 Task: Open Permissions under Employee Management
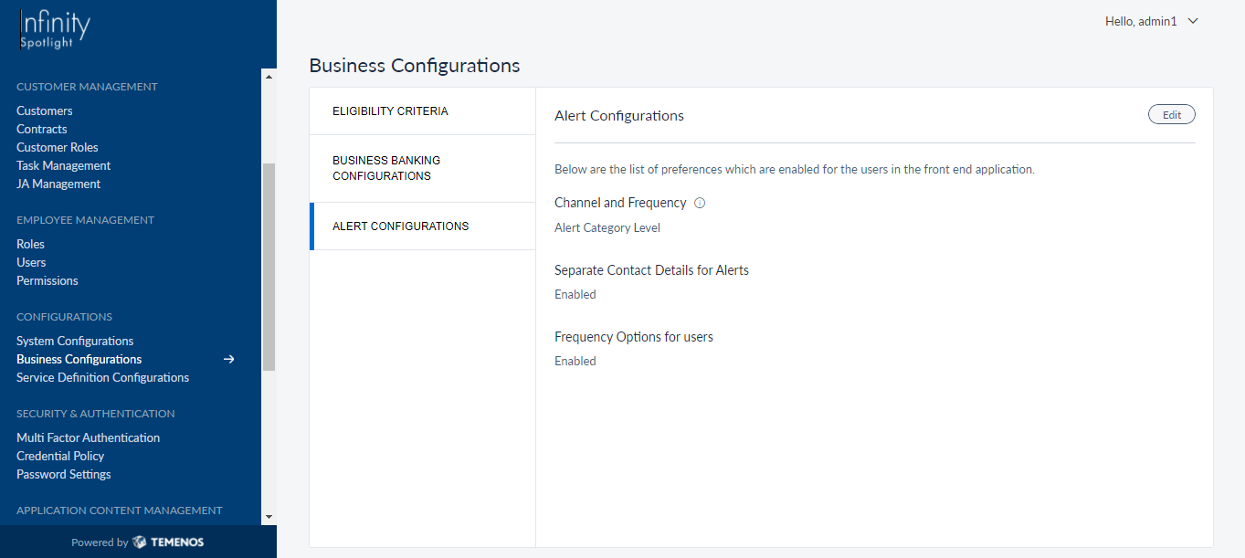[x=47, y=280]
